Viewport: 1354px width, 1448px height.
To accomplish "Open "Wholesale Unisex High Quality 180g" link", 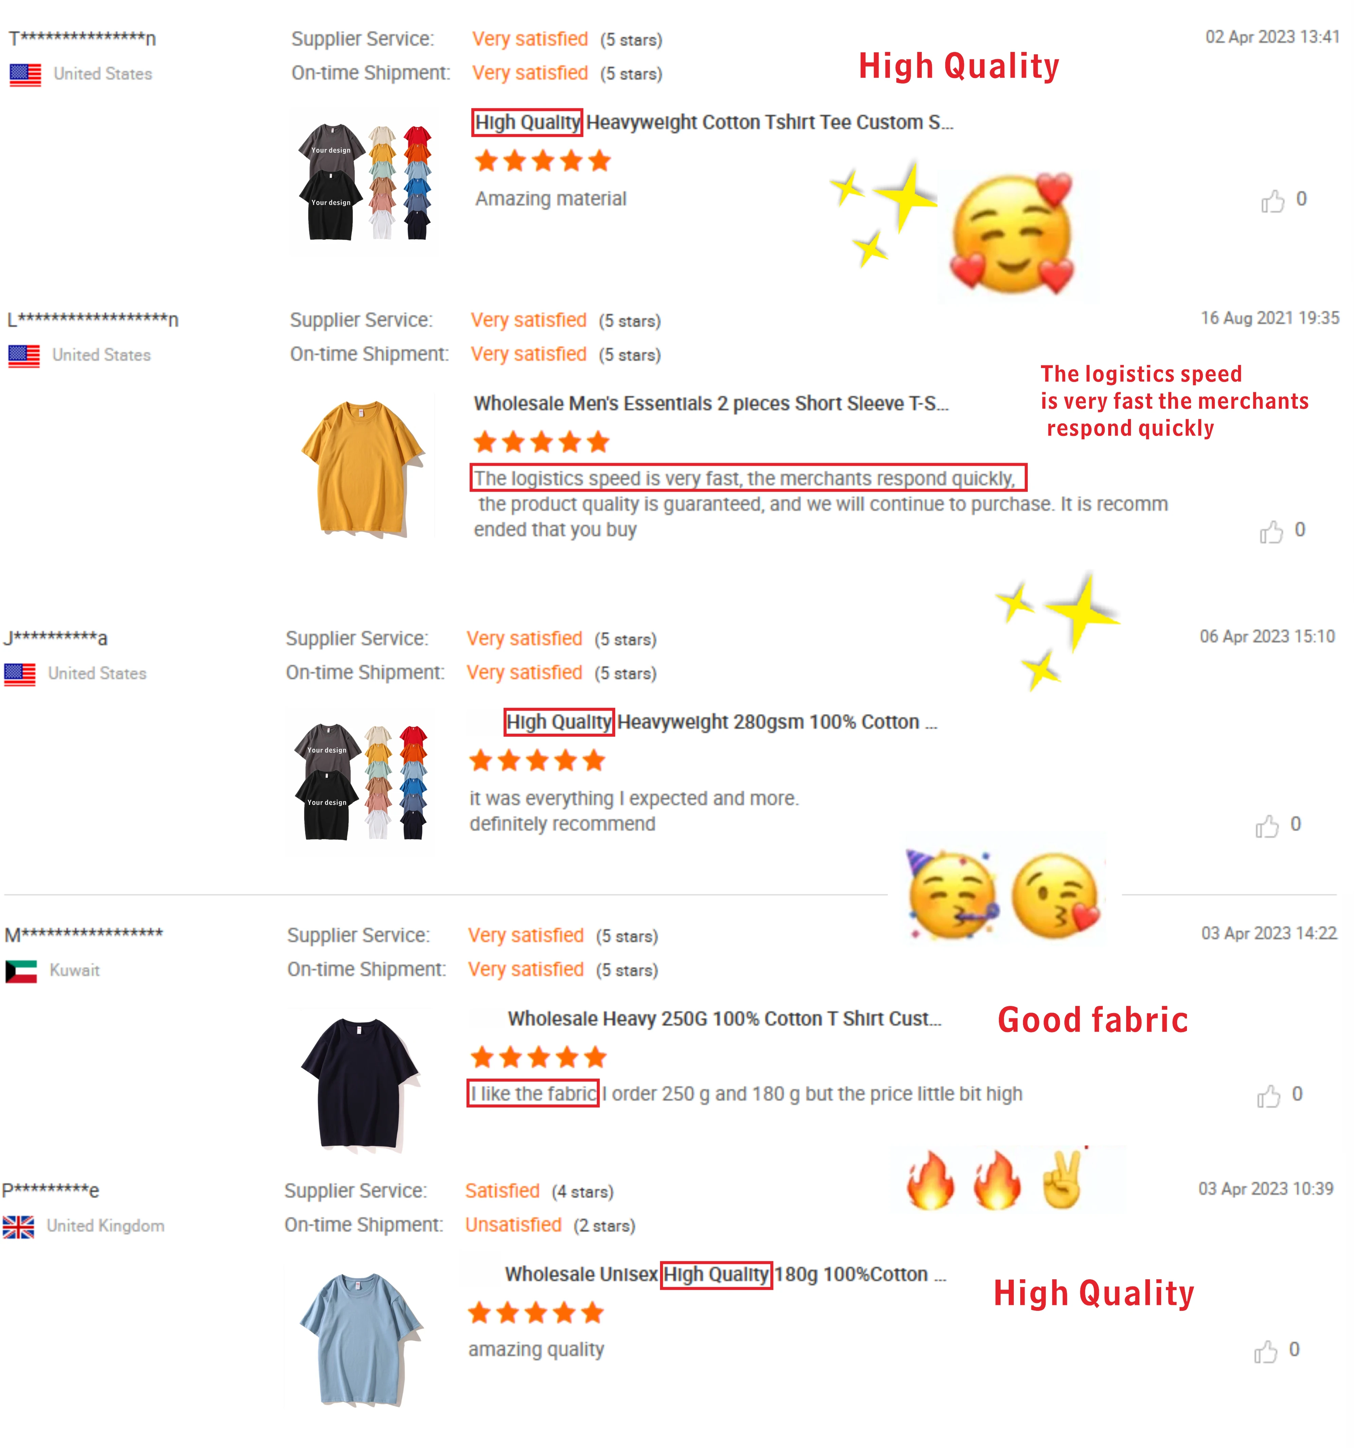I will [726, 1274].
